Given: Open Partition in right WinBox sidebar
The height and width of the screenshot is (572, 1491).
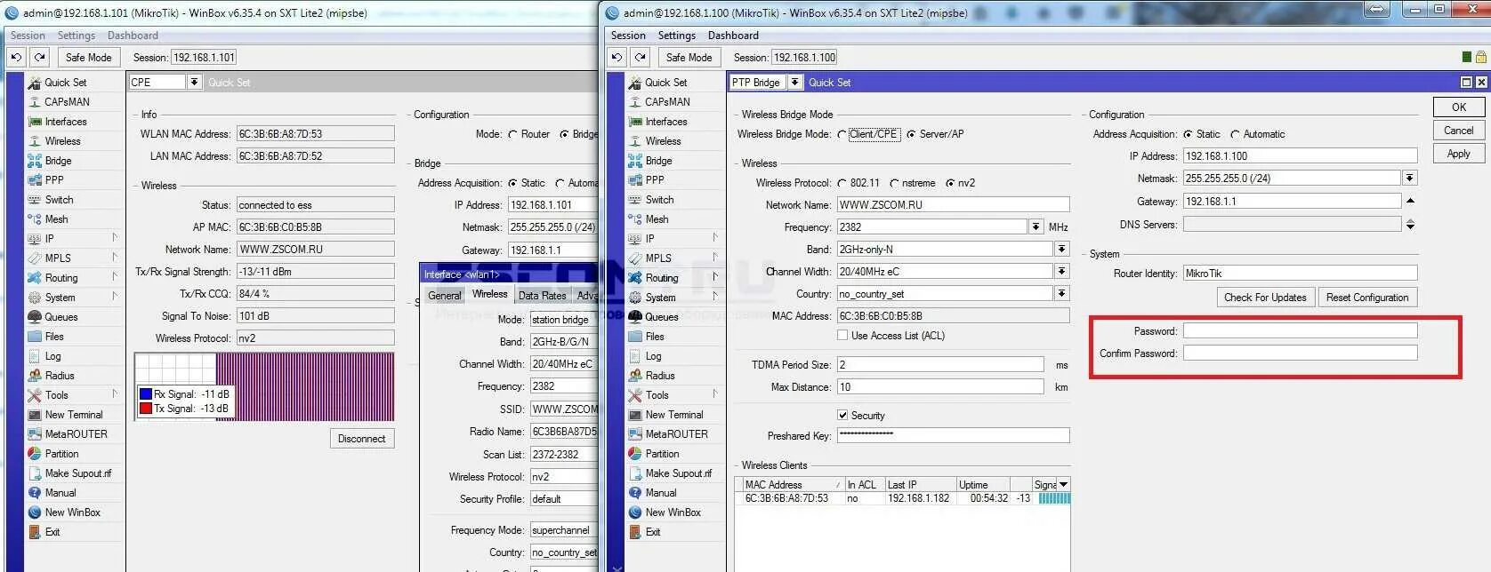Looking at the screenshot, I should pyautogui.click(x=663, y=454).
